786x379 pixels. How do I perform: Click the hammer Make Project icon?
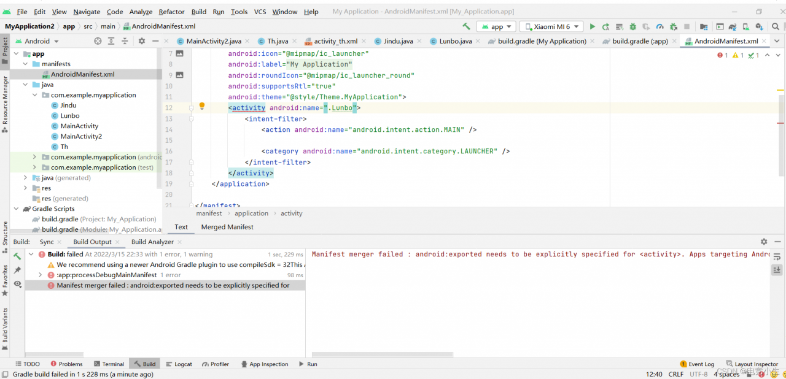pyautogui.click(x=466, y=26)
